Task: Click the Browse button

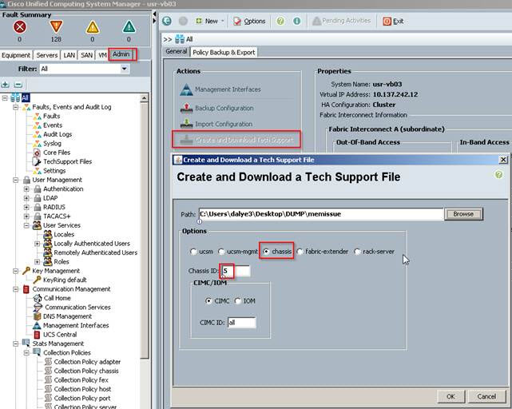Action: coord(463,214)
